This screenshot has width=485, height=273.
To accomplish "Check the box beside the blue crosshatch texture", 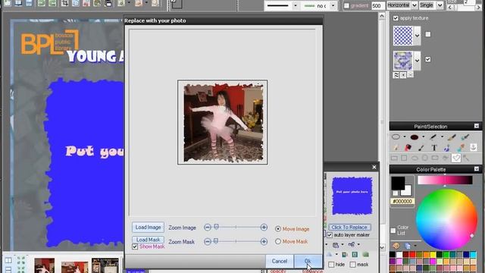I will [x=427, y=34].
